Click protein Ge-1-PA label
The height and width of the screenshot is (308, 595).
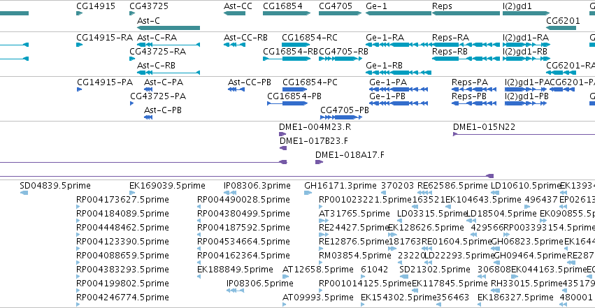tap(388, 82)
